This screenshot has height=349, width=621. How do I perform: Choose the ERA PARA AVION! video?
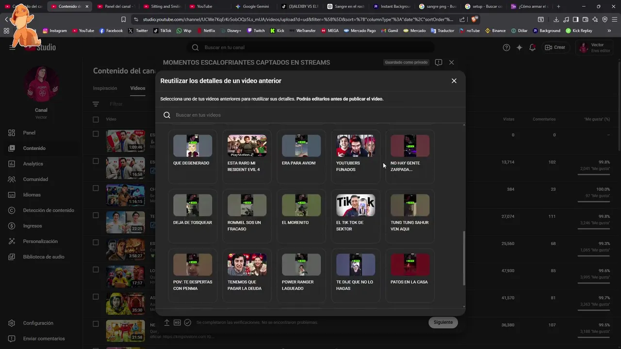pyautogui.click(x=301, y=156)
